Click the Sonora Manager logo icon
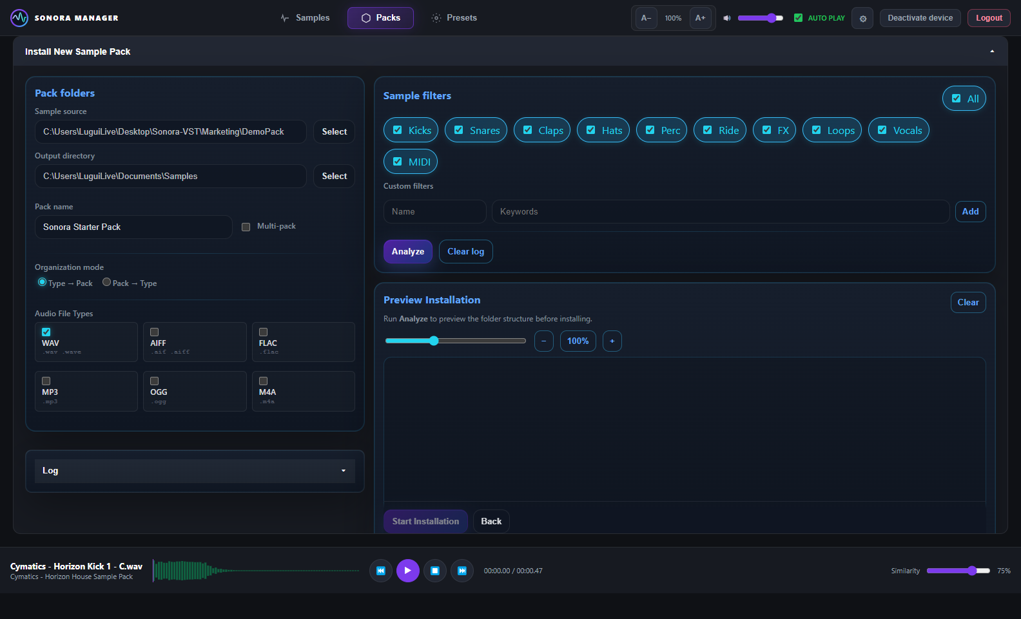 [19, 18]
